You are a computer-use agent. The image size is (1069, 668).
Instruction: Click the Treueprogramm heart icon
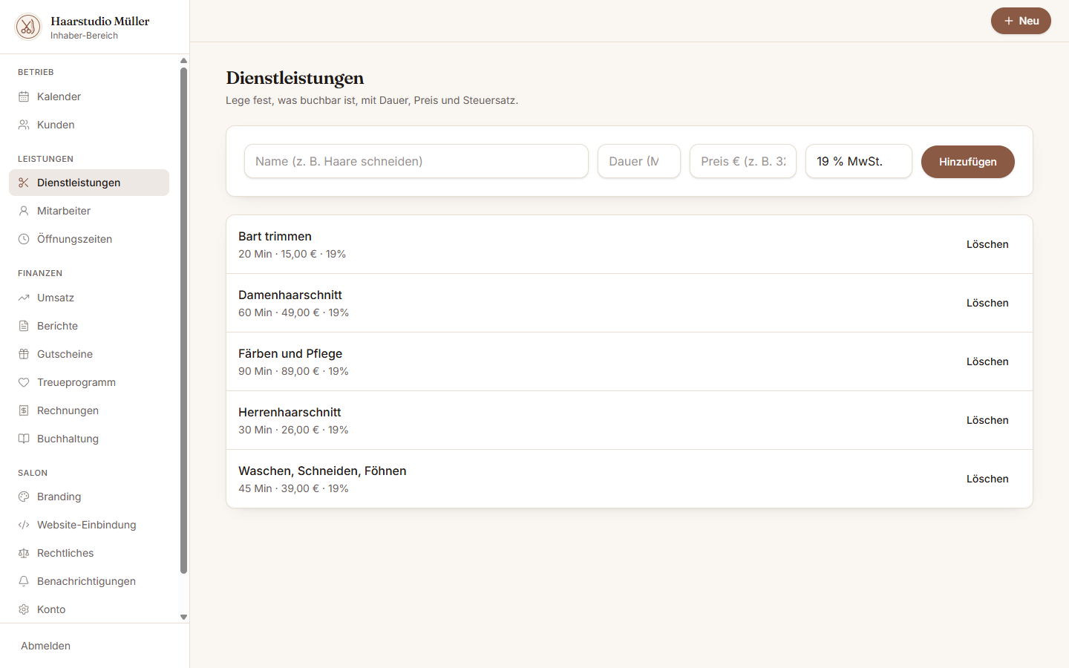point(24,382)
